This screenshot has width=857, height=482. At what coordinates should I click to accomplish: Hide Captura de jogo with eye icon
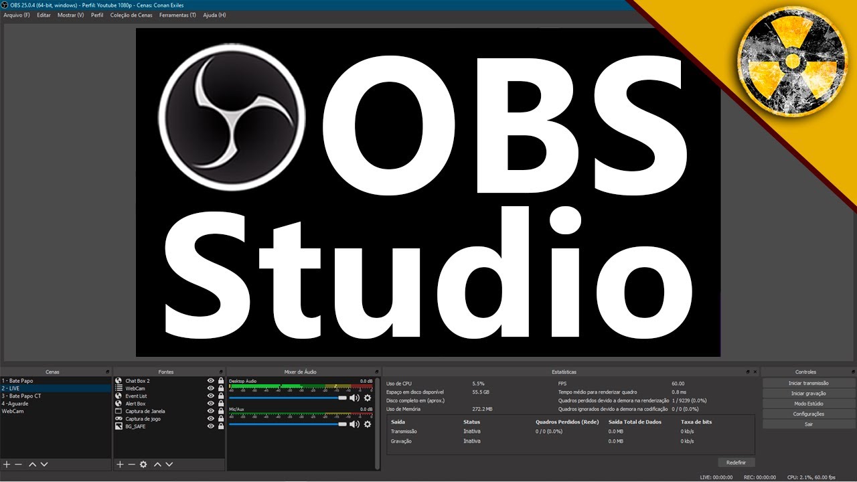coord(211,419)
